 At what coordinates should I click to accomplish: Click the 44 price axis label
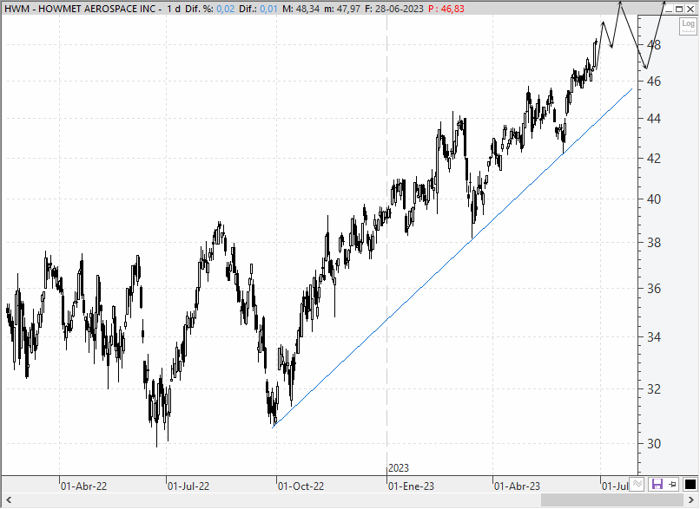(x=654, y=119)
